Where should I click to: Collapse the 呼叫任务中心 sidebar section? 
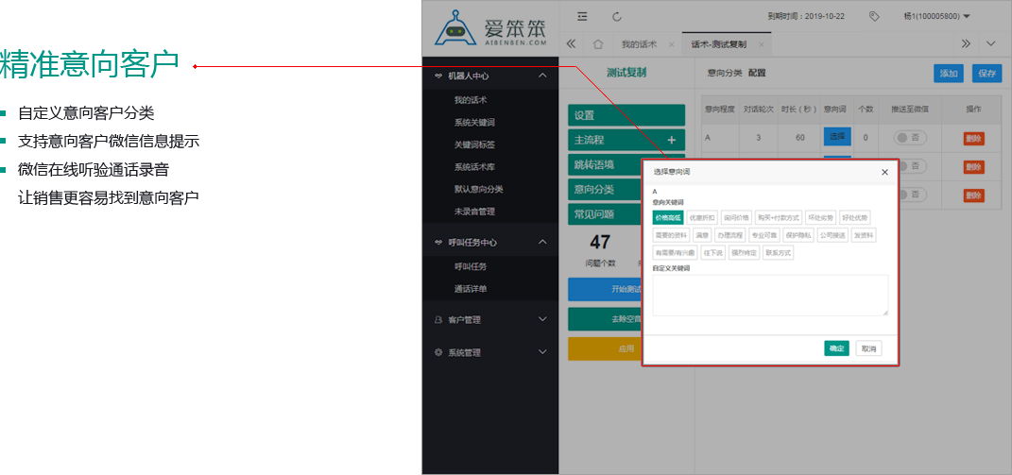[x=490, y=242]
